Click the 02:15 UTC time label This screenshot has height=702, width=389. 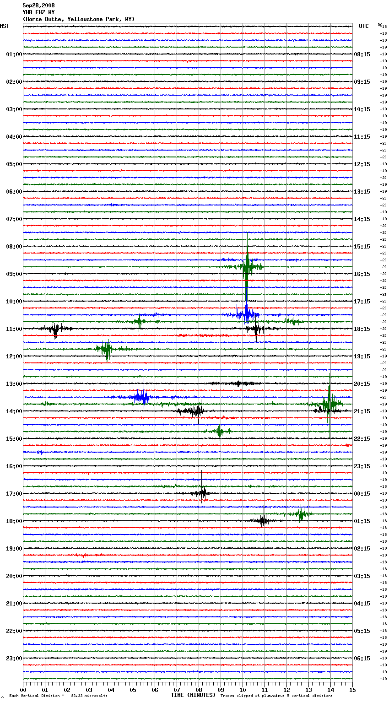[x=362, y=549]
